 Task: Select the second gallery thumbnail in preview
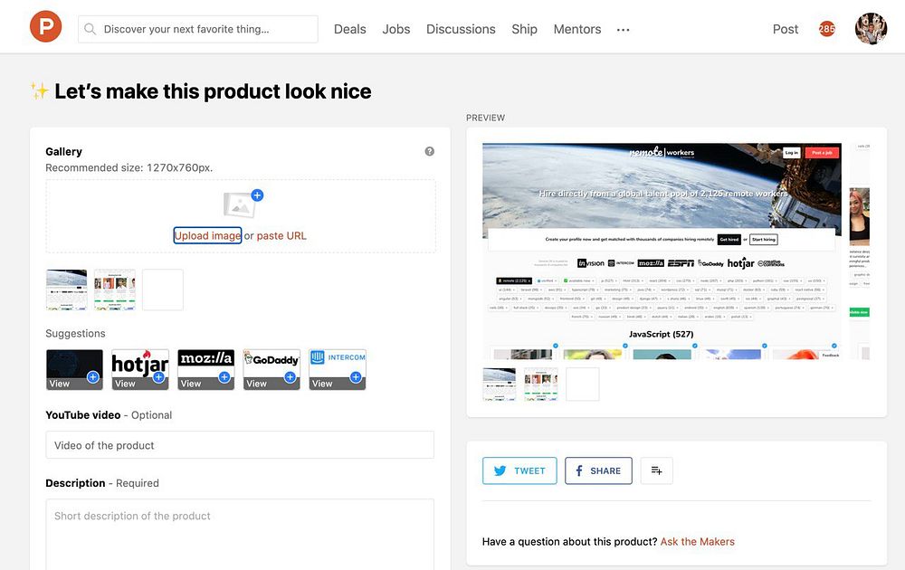(541, 385)
